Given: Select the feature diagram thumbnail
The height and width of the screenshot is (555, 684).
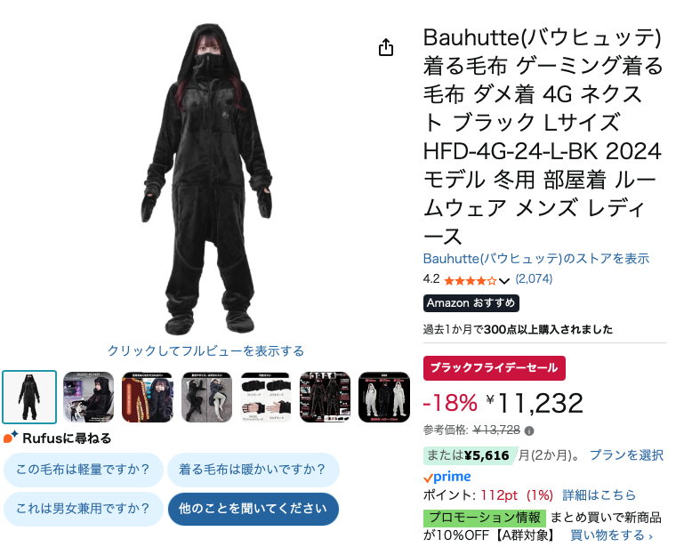Looking at the screenshot, I should click(x=325, y=397).
